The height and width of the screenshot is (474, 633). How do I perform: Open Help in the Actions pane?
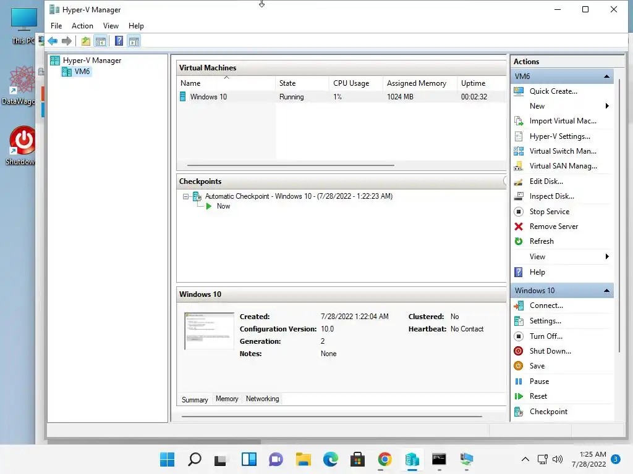(537, 272)
